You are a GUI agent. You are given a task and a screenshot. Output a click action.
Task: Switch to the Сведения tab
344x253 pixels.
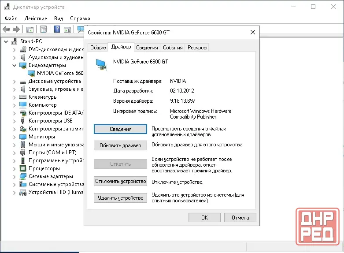pyautogui.click(x=147, y=48)
